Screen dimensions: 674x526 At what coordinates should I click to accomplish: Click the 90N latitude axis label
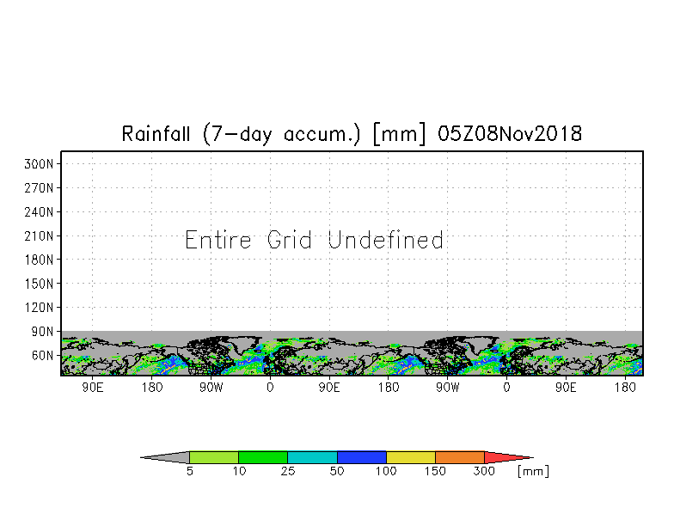[42, 332]
